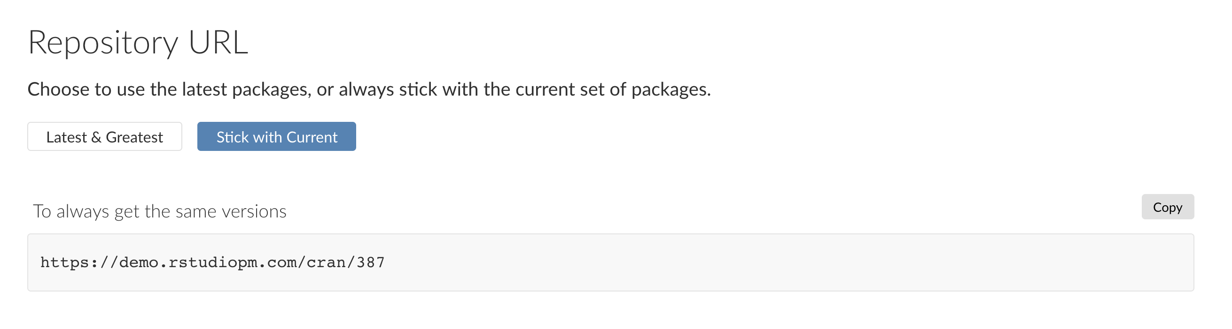The image size is (1232, 329).
Task: Click the Latest & Greatest button
Action: pyautogui.click(x=104, y=137)
